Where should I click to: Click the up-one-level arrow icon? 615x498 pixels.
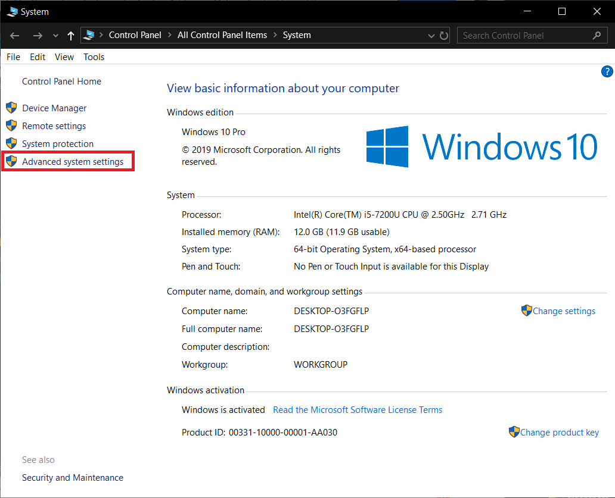point(70,35)
